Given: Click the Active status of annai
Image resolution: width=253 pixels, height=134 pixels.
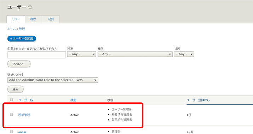Looking at the screenshot, I should [x=75, y=132].
